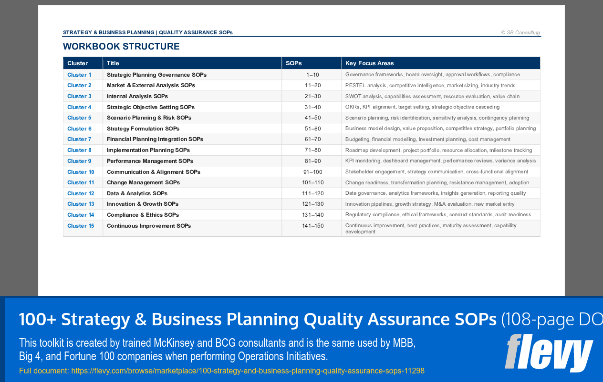The height and width of the screenshot is (382, 603).
Task: Open the full document flevy.com URL
Action: point(247,371)
